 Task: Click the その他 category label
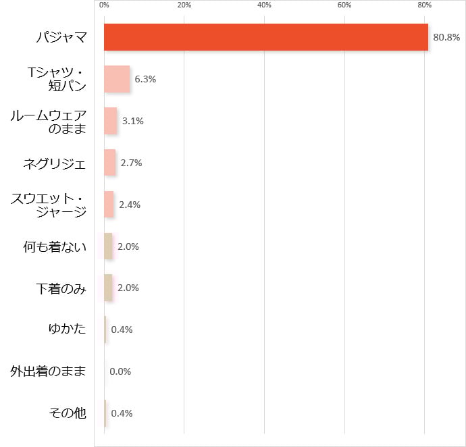click(67, 413)
